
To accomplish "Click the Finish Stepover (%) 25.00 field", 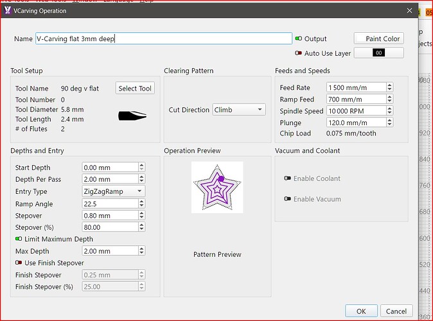I will coord(110,286).
